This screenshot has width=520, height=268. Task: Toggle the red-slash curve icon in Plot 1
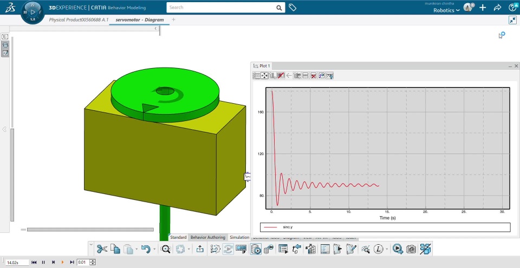click(x=281, y=76)
